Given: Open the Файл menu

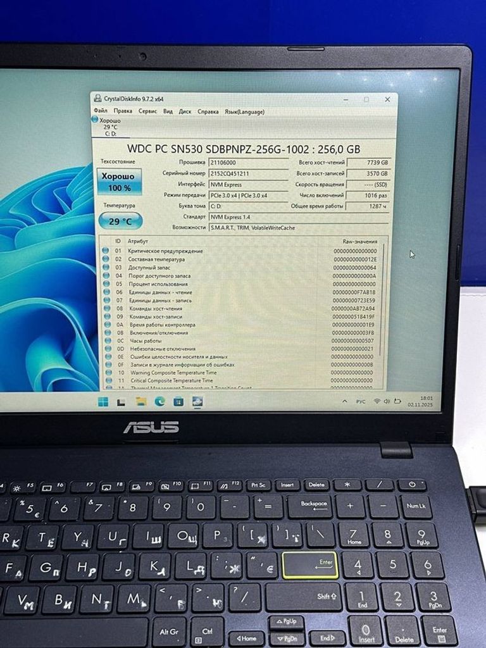Looking at the screenshot, I should tap(101, 111).
